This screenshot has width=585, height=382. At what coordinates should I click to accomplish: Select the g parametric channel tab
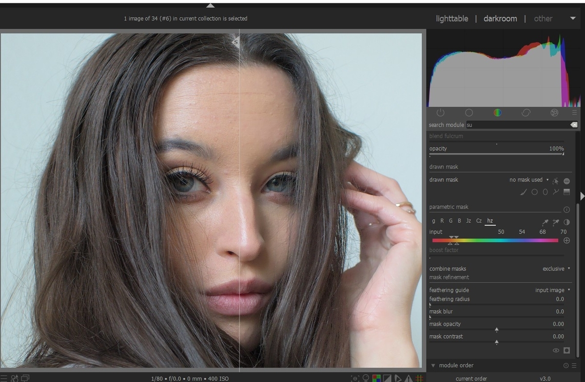click(x=434, y=221)
